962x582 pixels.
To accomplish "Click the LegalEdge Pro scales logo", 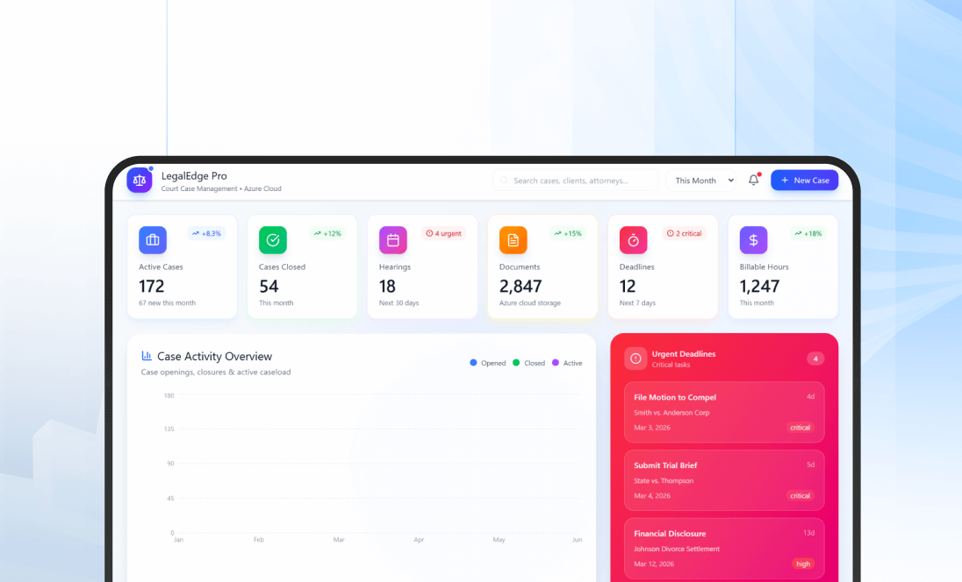I will click(140, 180).
